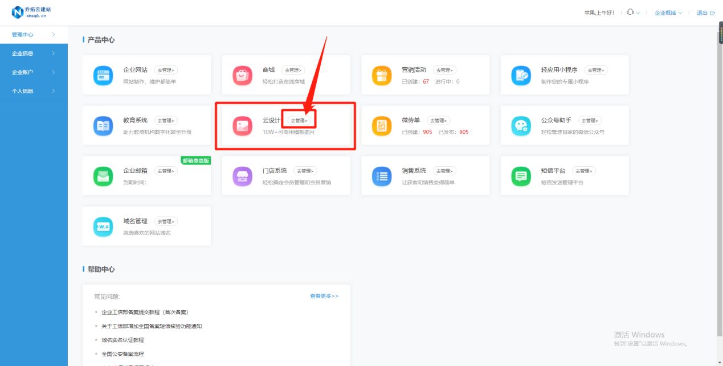Screen dimensions: 723x366
Task: Click the 域名管理 domain icon
Action: point(103,227)
